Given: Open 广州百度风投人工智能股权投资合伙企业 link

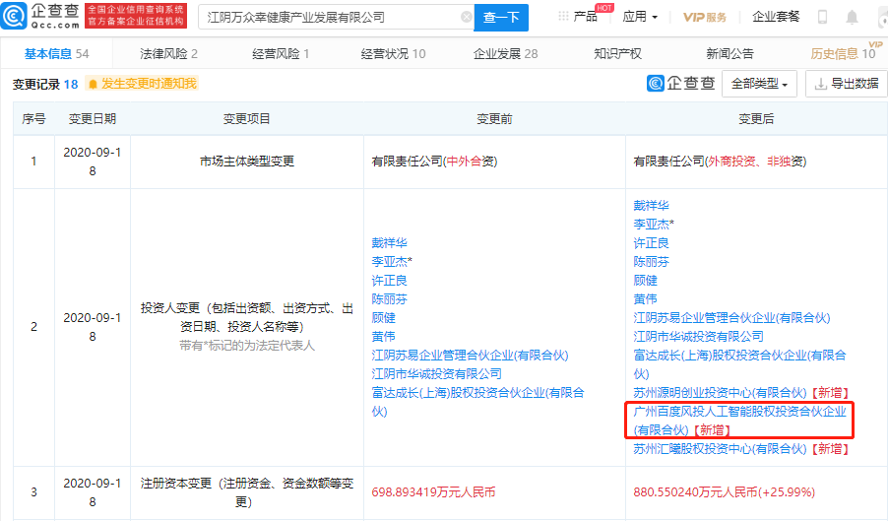Looking at the screenshot, I should 739,421.
